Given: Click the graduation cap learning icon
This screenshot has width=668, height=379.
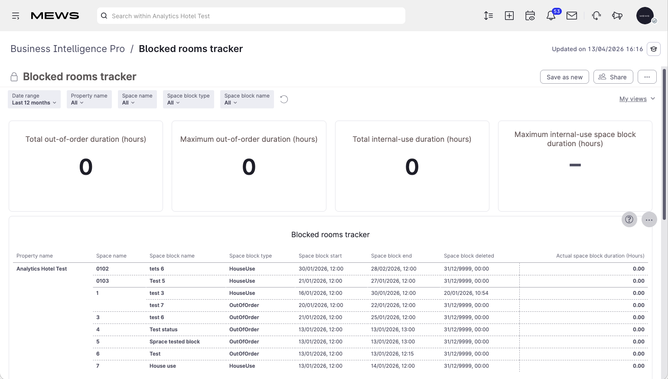Looking at the screenshot, I should [x=654, y=49].
